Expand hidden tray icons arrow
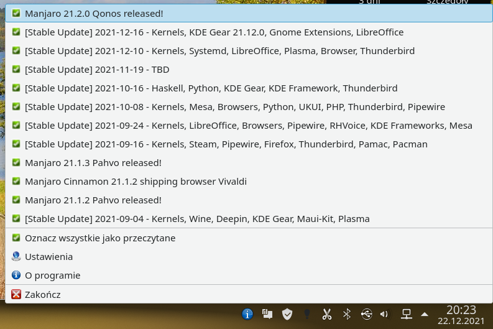 point(425,314)
